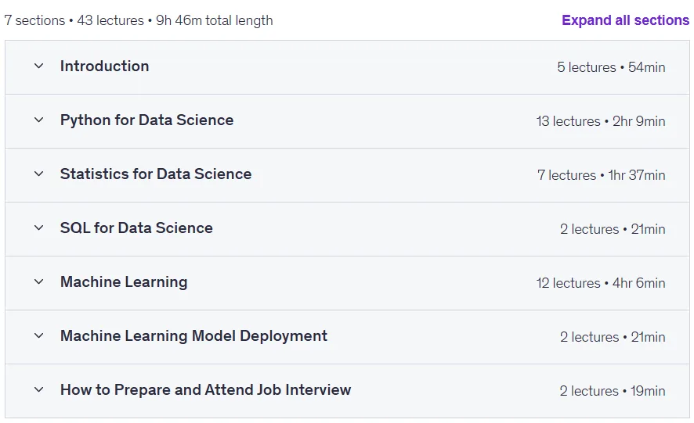Screen dimensions: 694x423
Task: Select SQL for Data Science title
Action: click(136, 228)
